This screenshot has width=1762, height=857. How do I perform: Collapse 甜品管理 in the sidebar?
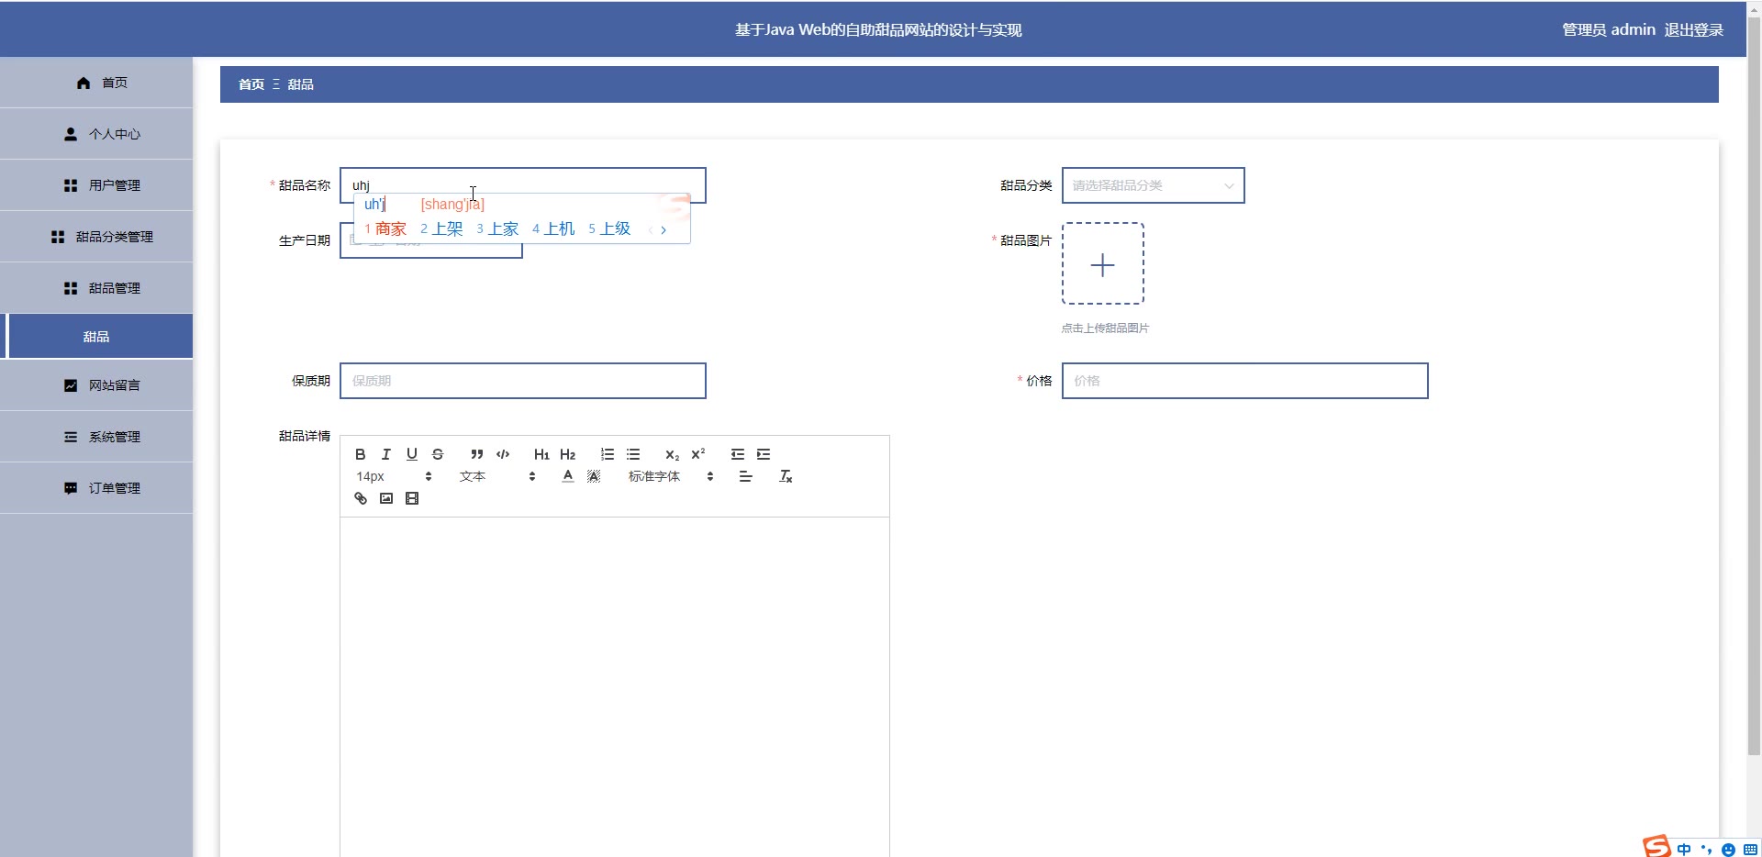[x=96, y=288]
